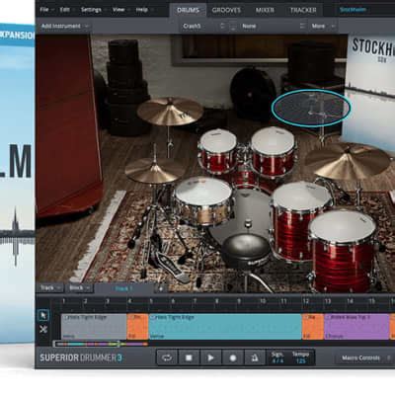This screenshot has height=395, width=395.
Task: Toggle the metronome button
Action: point(255,357)
